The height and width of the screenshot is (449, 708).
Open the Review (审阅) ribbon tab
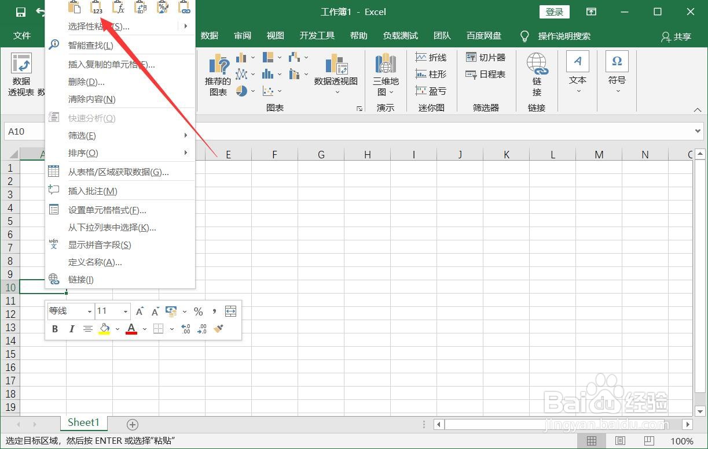[243, 36]
